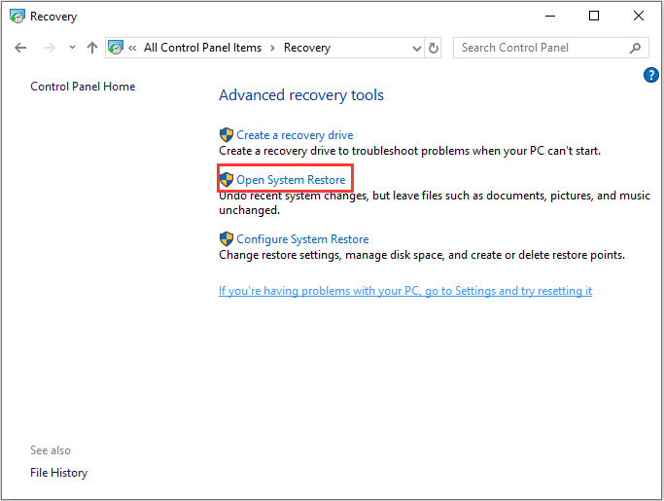Click the shield icon beside Open System Restore
This screenshot has height=501, width=664.
(x=227, y=179)
